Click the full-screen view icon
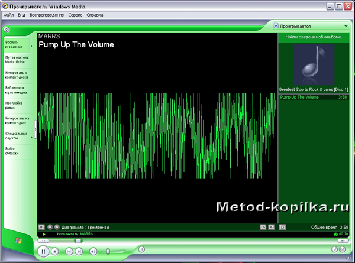This screenshot has width=355, height=263. pos(263,227)
